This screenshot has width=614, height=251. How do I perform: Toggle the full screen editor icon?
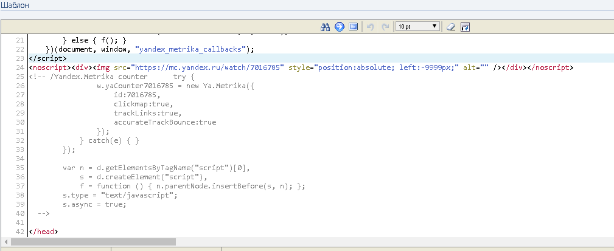[353, 27]
